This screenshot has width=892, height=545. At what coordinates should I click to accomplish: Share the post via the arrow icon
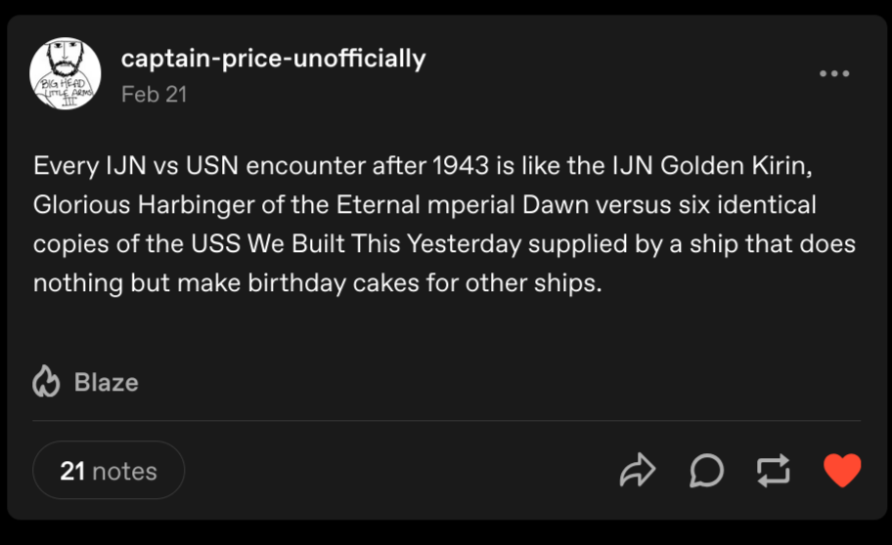(x=637, y=471)
